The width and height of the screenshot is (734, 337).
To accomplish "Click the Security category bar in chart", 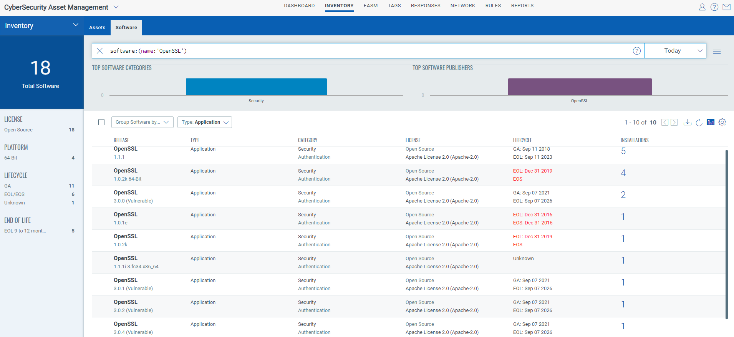I will 256,87.
